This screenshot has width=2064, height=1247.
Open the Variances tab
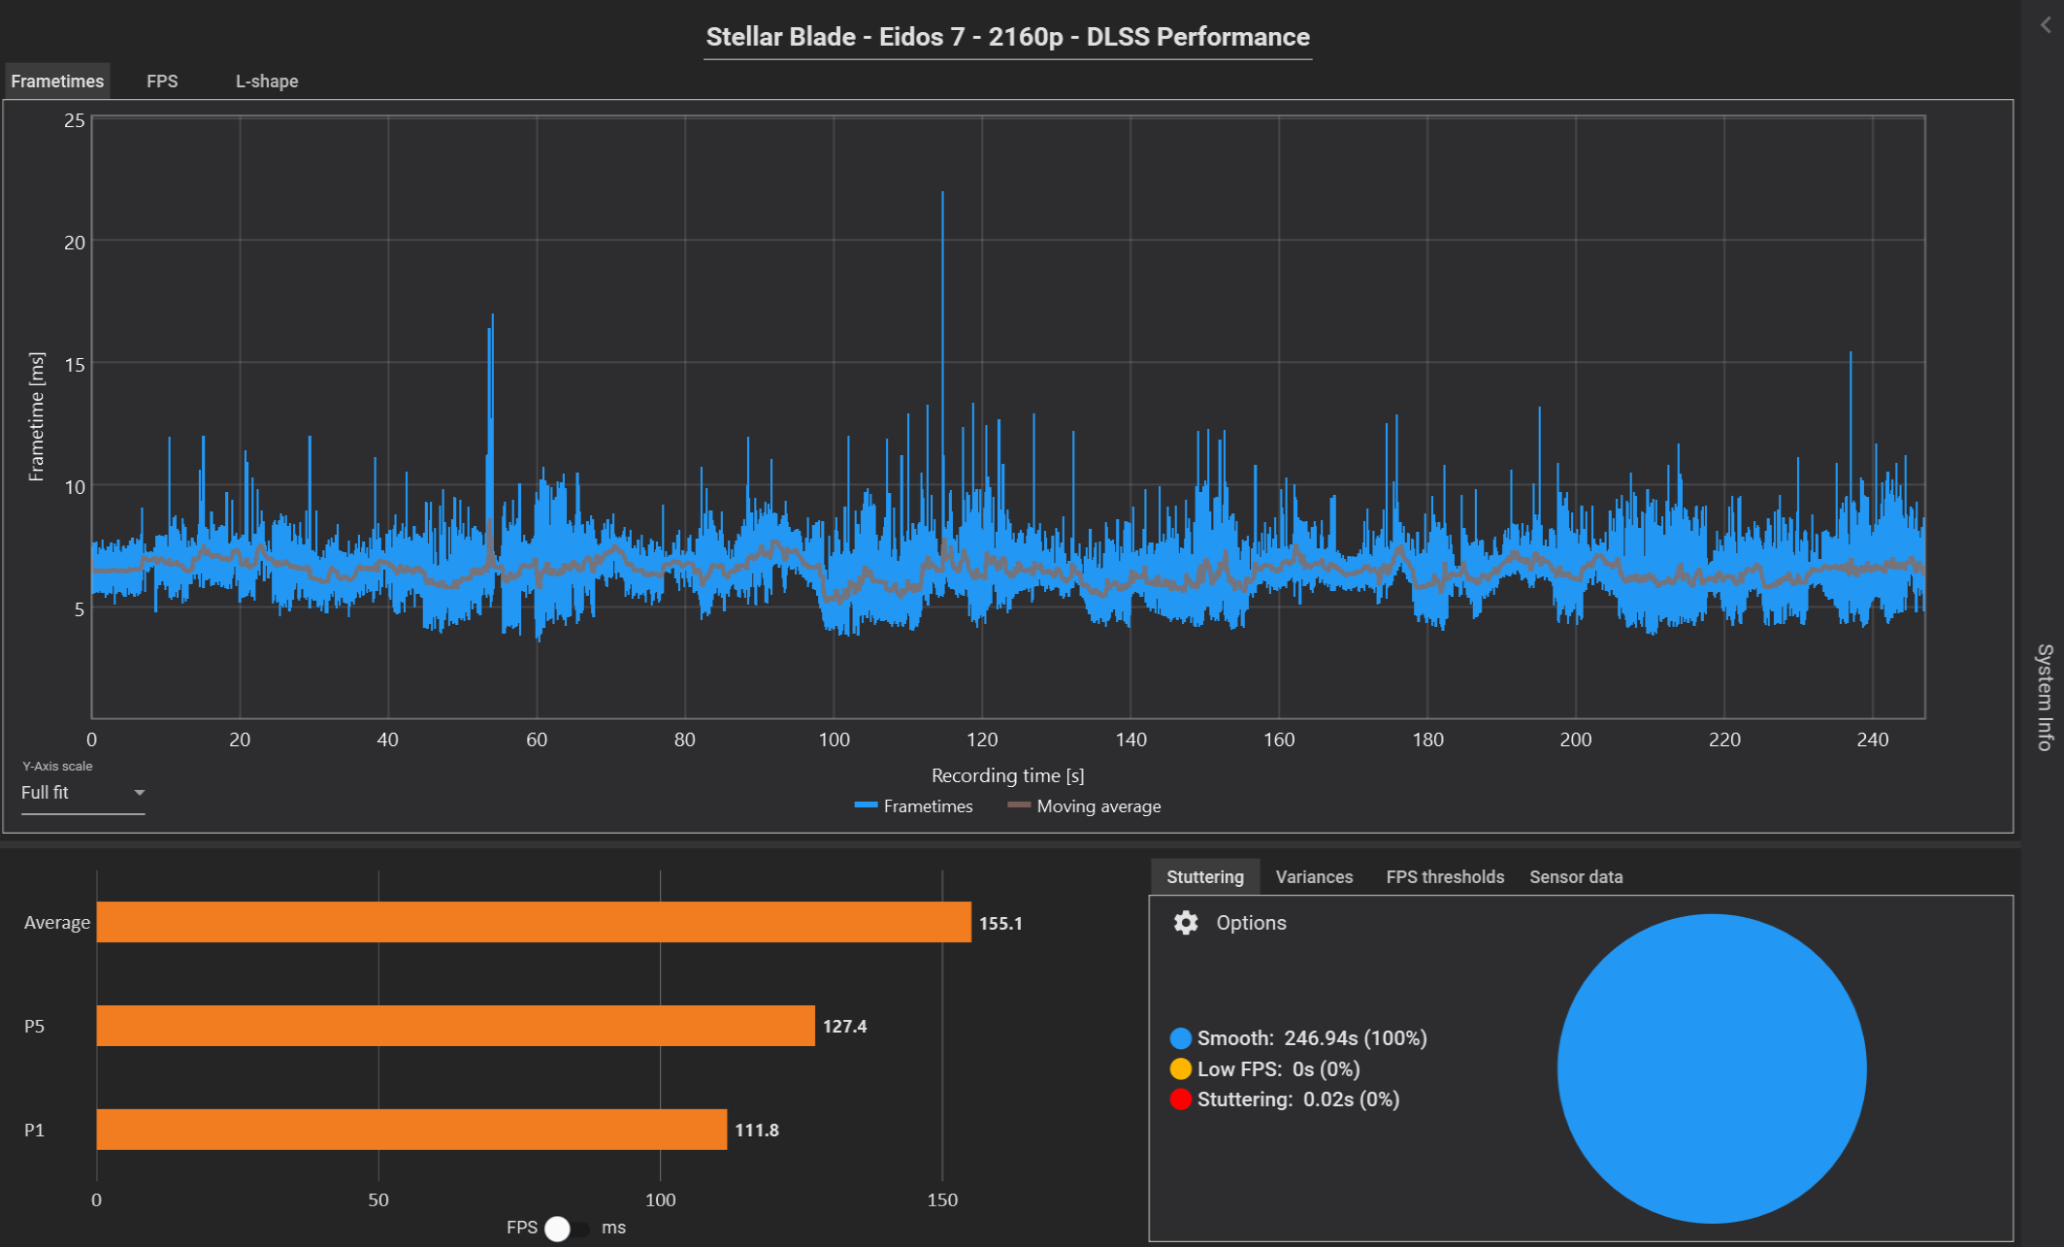point(1313,877)
